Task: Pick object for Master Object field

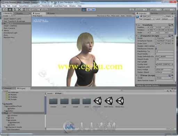Action: pos(172,72)
